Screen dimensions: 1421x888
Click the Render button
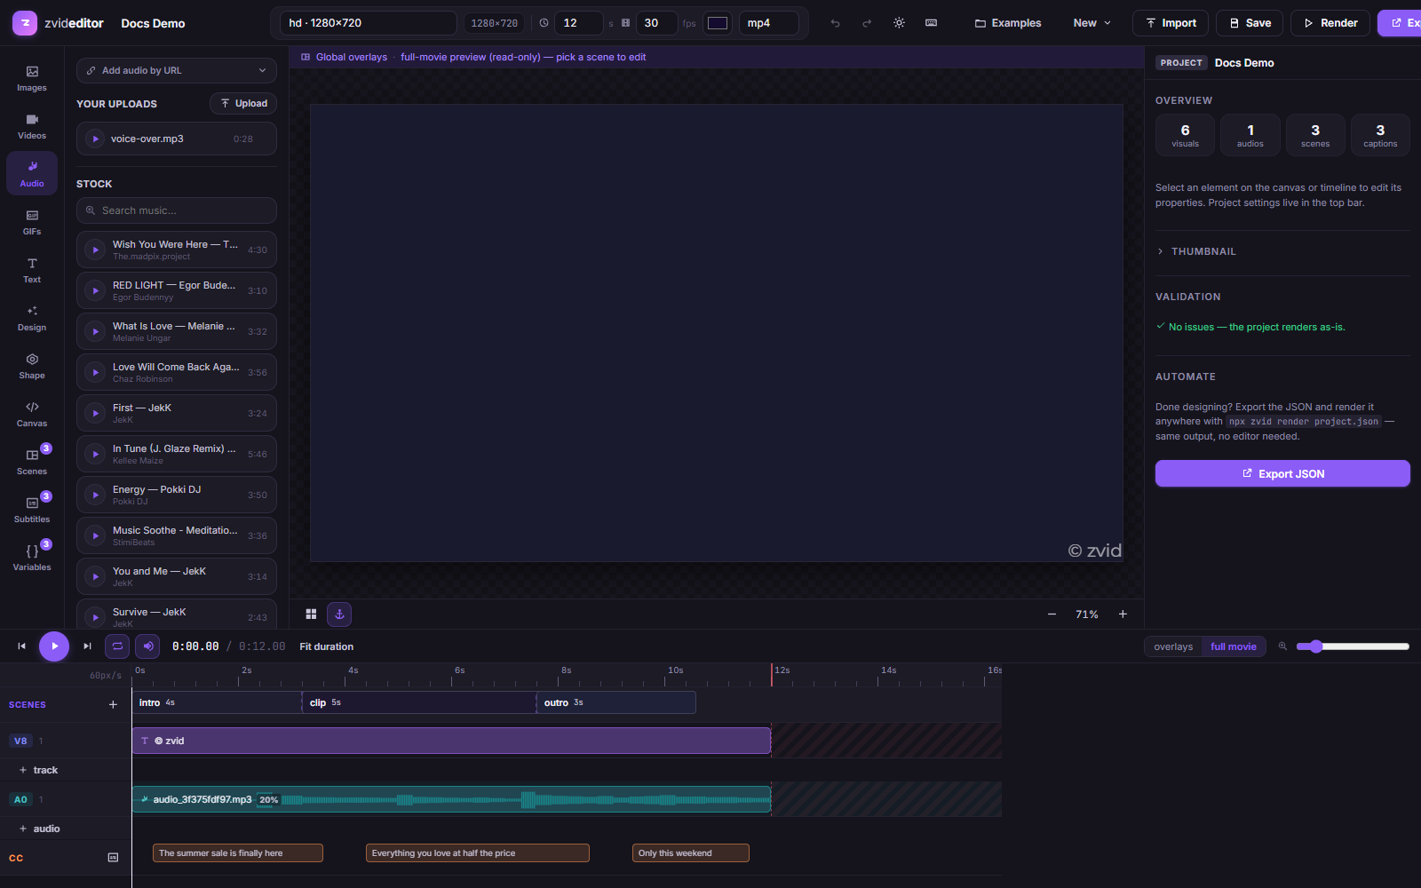(x=1330, y=23)
